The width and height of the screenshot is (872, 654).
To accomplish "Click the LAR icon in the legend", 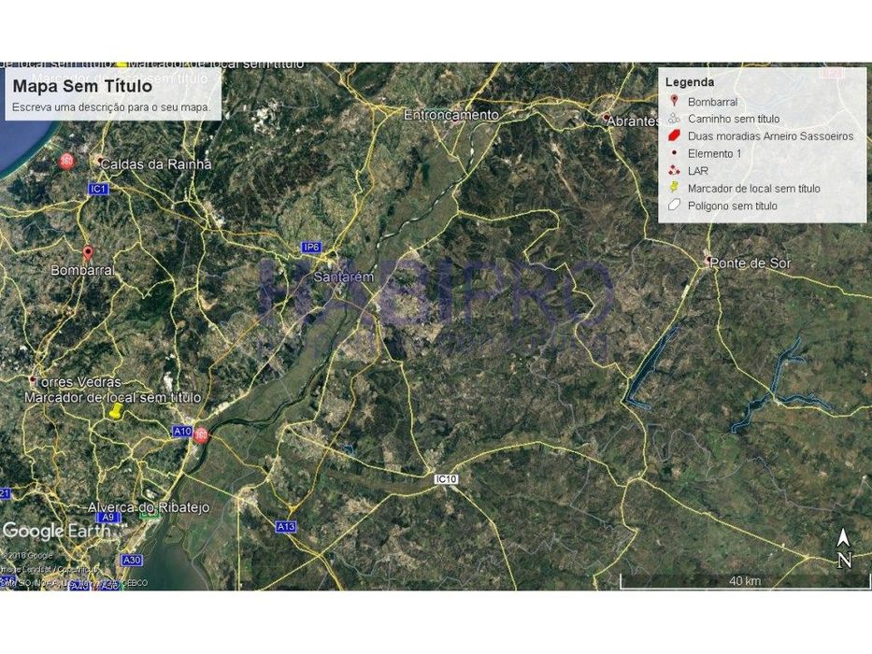I will click(674, 170).
